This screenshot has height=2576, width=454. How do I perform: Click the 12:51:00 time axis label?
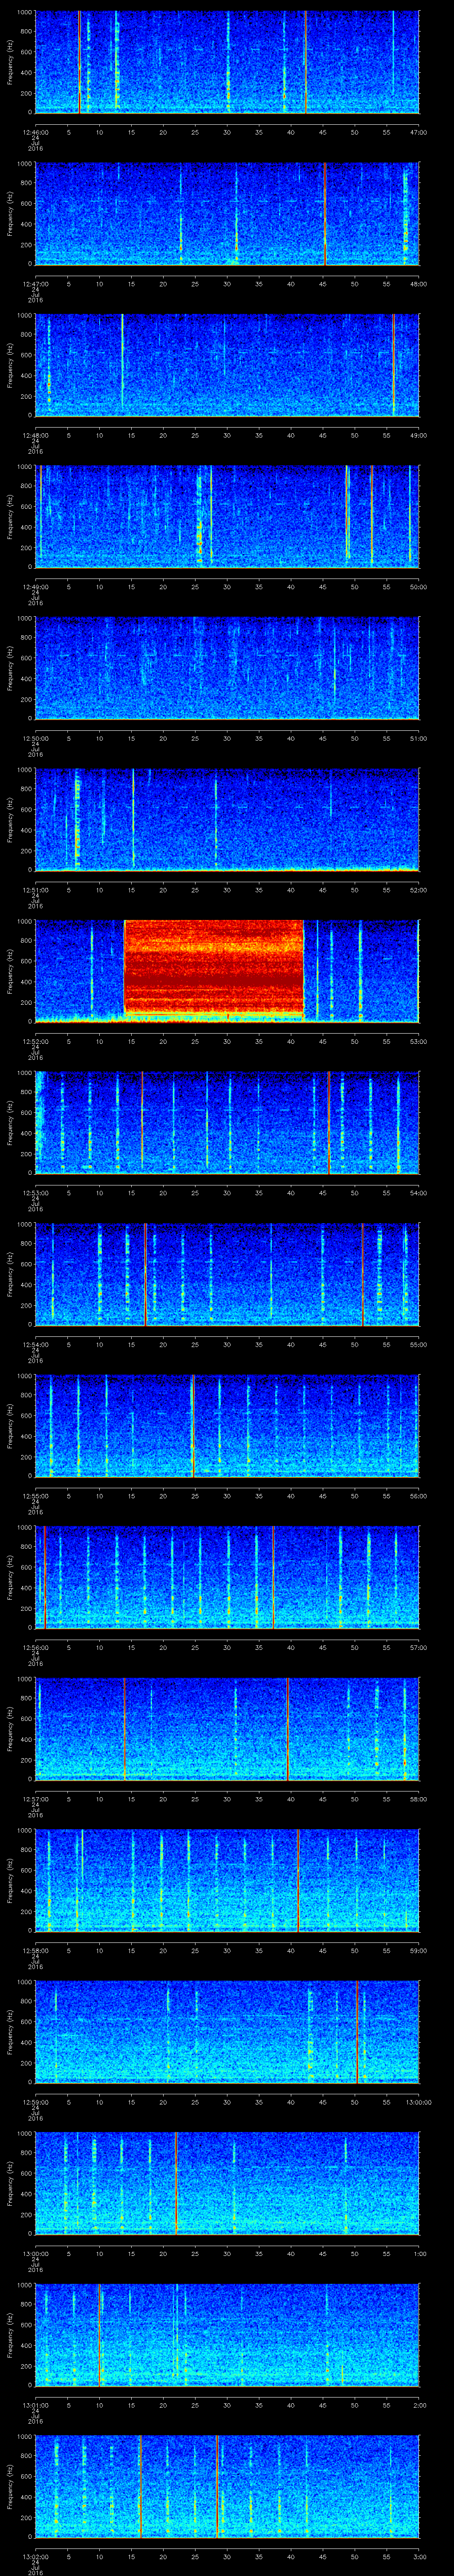(x=36, y=890)
